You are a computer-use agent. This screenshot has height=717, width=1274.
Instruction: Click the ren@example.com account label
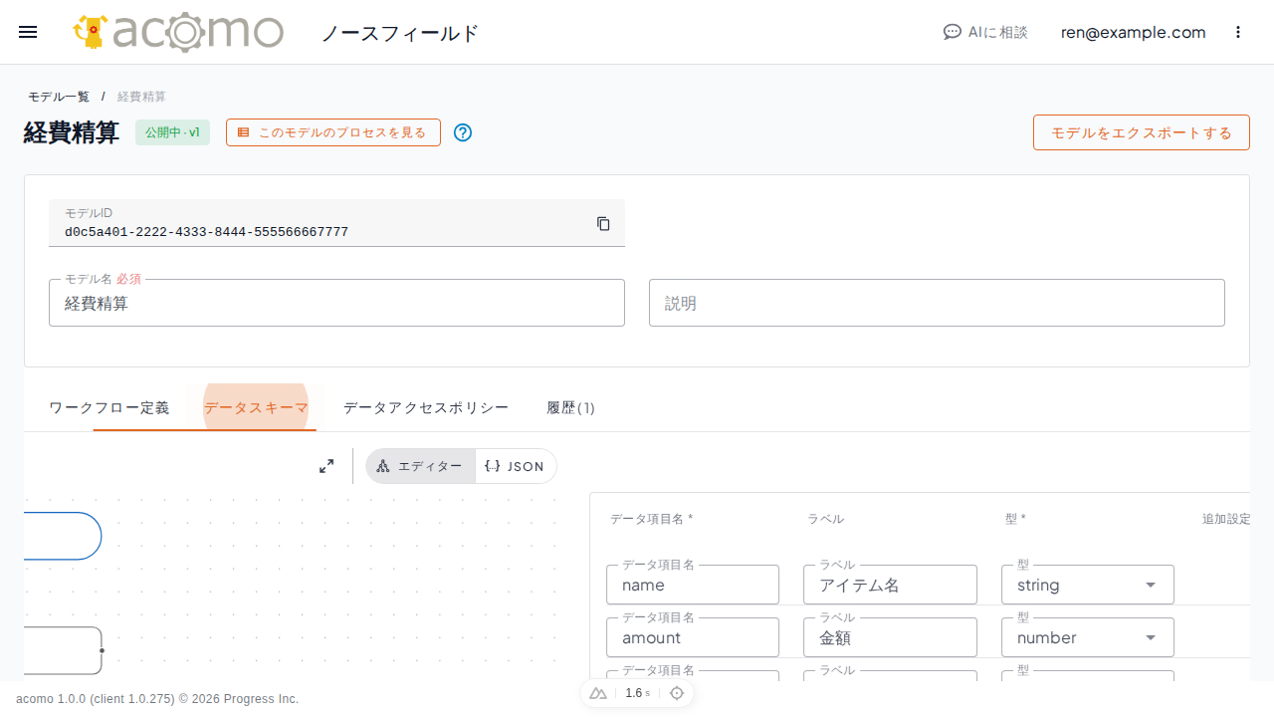coord(1134,32)
